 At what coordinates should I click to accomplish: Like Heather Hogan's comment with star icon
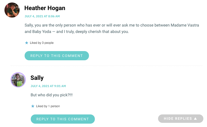click(27, 43)
